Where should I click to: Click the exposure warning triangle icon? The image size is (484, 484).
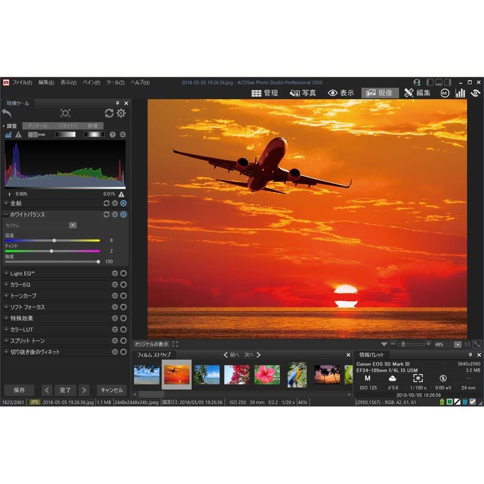[x=18, y=134]
